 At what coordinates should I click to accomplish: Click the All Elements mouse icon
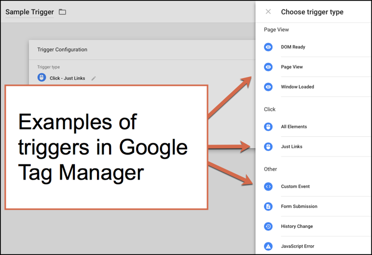pos(268,127)
